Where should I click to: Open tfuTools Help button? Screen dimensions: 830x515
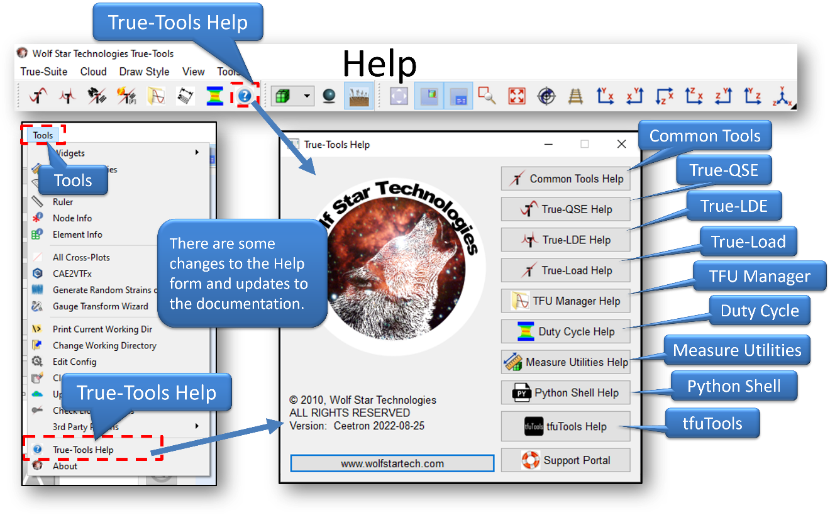pyautogui.click(x=565, y=426)
